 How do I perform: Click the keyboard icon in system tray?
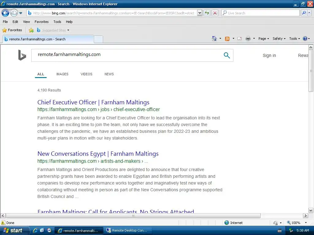pos(280,231)
